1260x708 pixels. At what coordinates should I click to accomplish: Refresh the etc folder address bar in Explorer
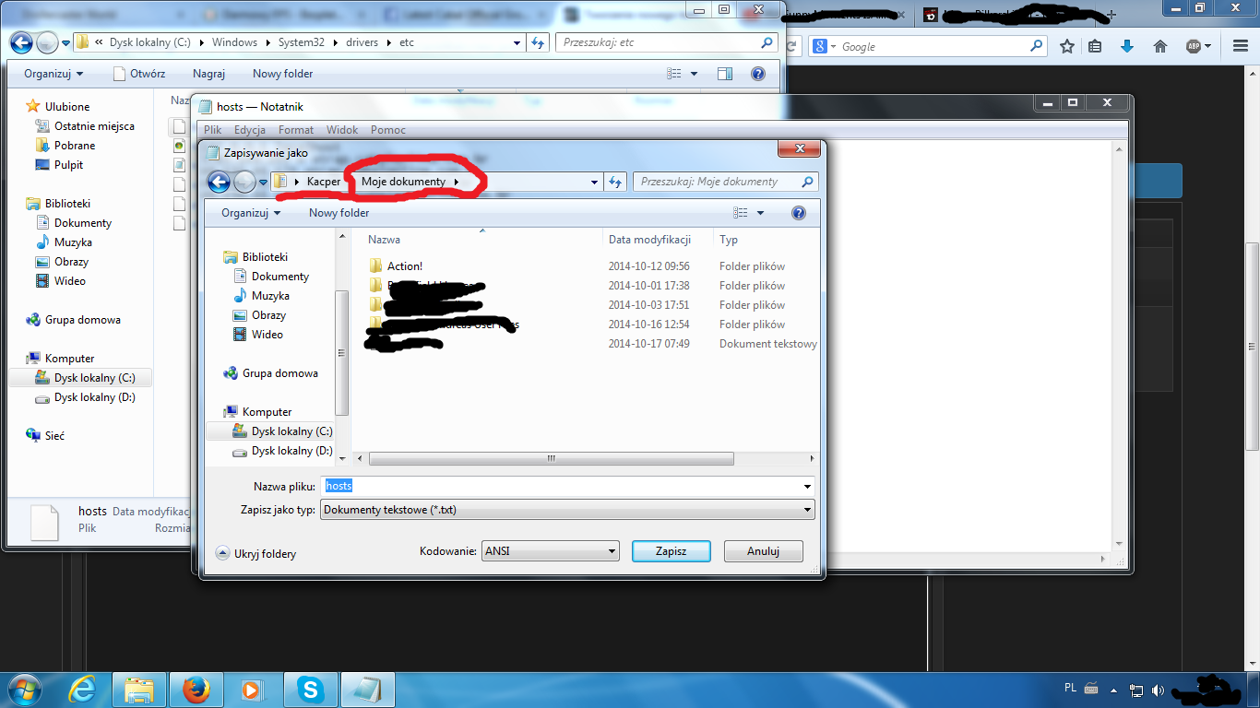tap(539, 42)
